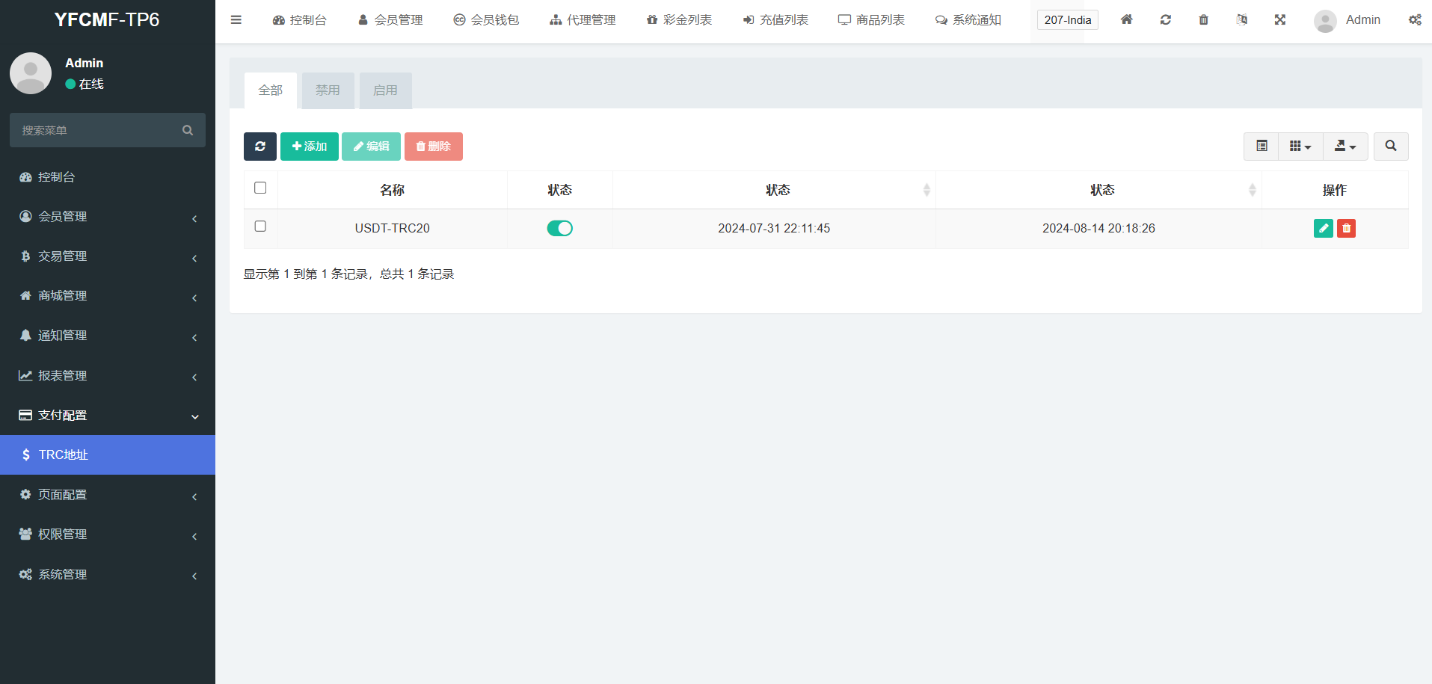Switch to the 禁用 tab
Viewport: 1432px width, 684px height.
pos(328,90)
